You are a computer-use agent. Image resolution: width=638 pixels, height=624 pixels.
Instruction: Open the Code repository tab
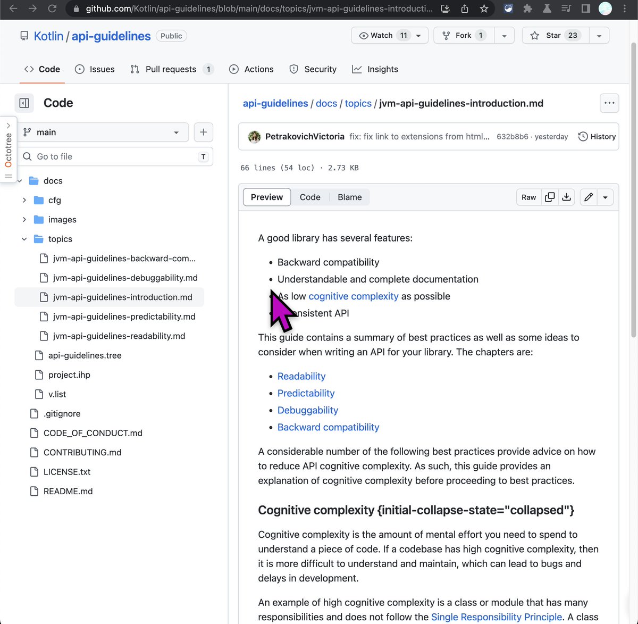42,69
